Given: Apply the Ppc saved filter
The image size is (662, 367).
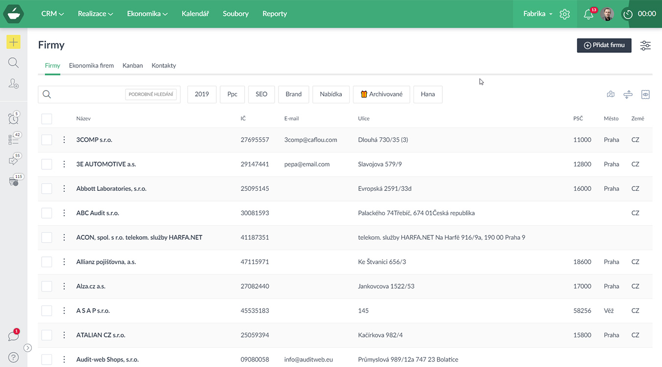Looking at the screenshot, I should 232,94.
